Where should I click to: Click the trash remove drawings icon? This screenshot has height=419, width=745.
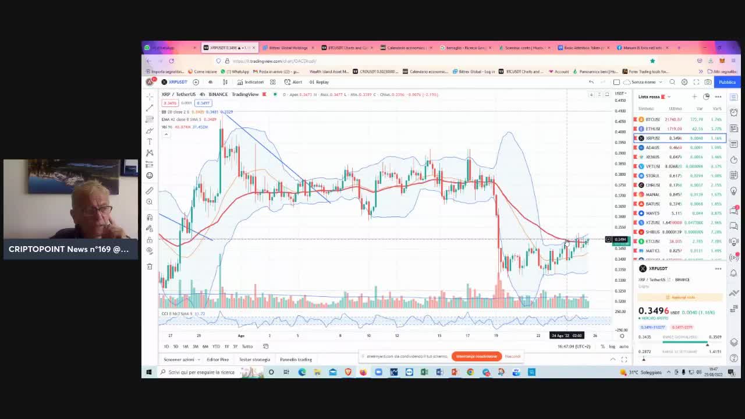coord(150,266)
